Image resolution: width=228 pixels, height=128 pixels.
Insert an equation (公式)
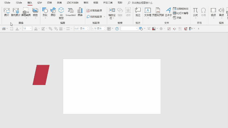195,12
